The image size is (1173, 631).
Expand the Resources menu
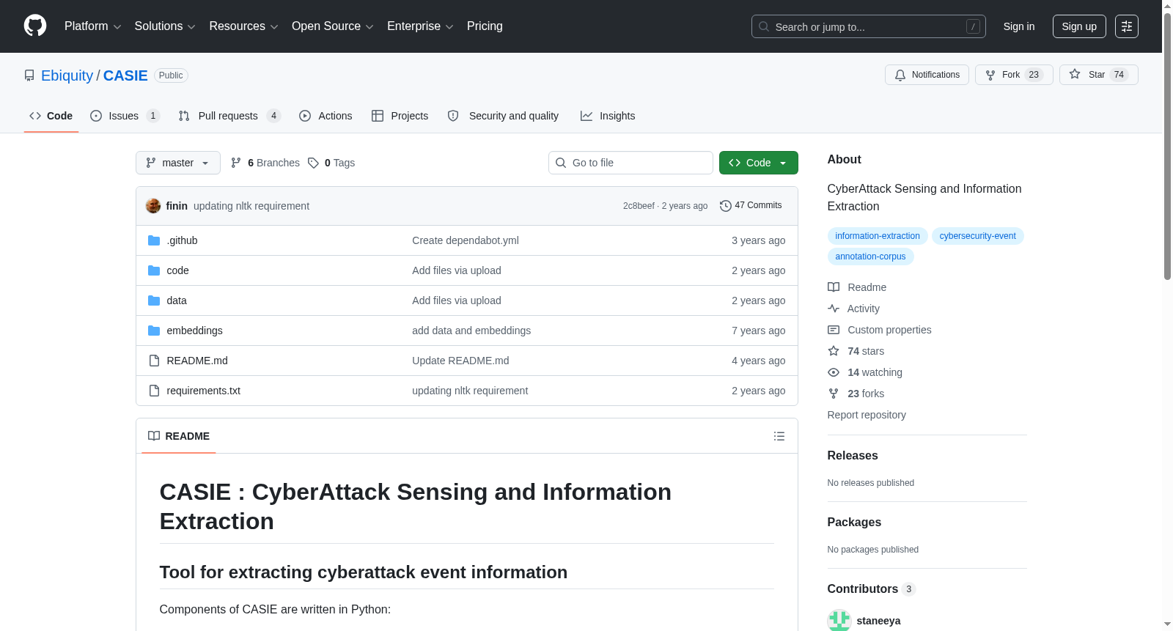point(243,26)
